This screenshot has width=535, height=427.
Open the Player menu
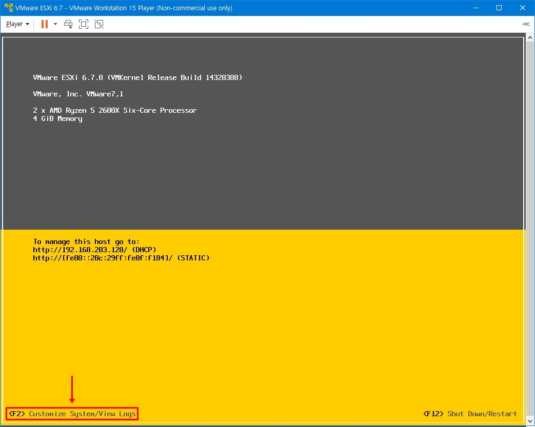[x=18, y=24]
